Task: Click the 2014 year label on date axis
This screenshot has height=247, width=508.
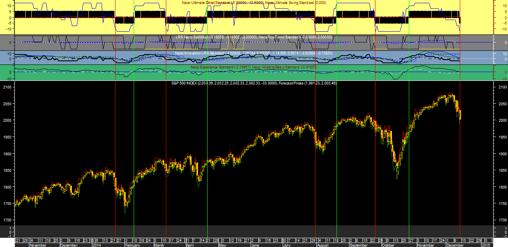Action: (98, 245)
